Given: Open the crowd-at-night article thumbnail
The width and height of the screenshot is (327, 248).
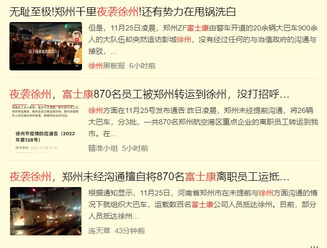Looking at the screenshot, I should [x=46, y=46].
